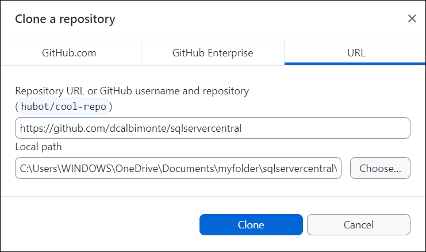The height and width of the screenshot is (252, 426).
Task: Click the Repository URL description label
Action: point(132,91)
